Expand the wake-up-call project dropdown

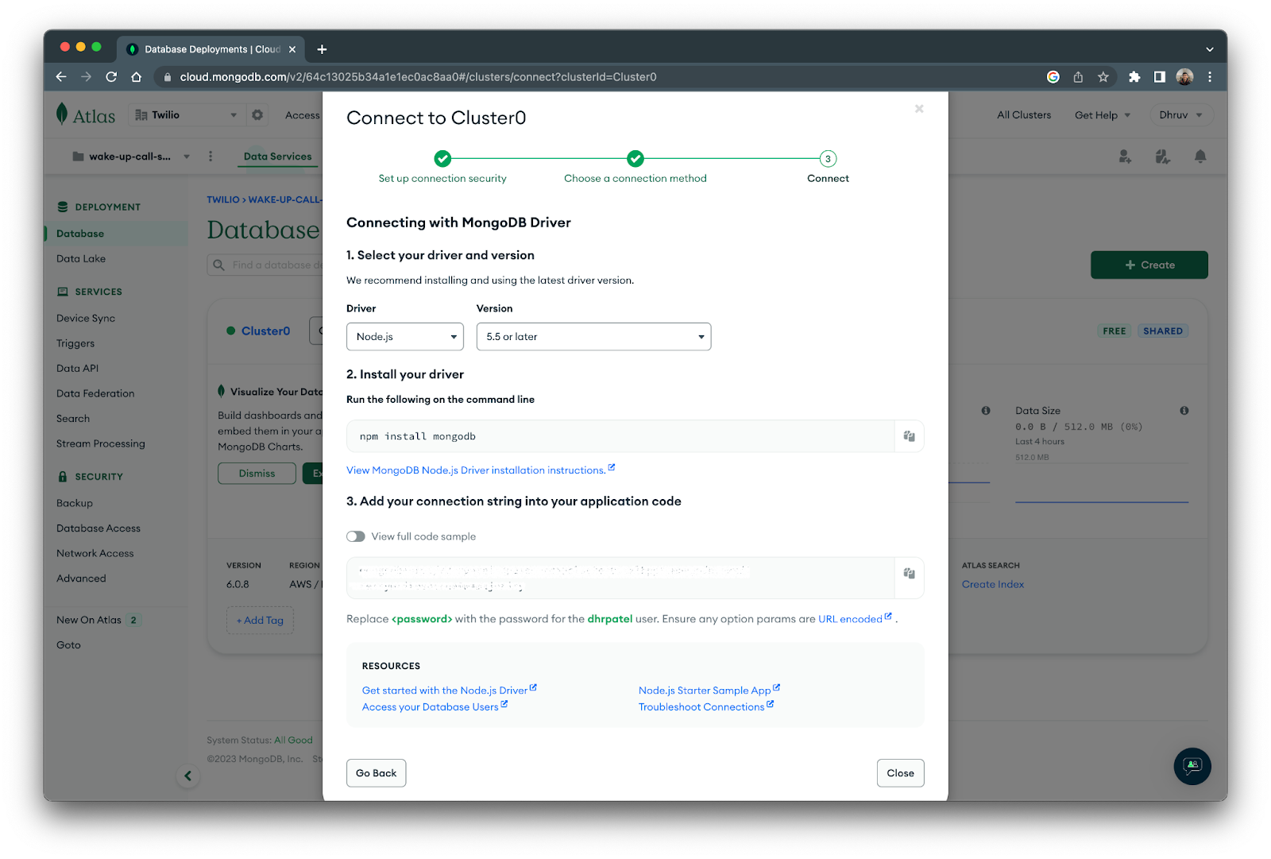coord(131,157)
